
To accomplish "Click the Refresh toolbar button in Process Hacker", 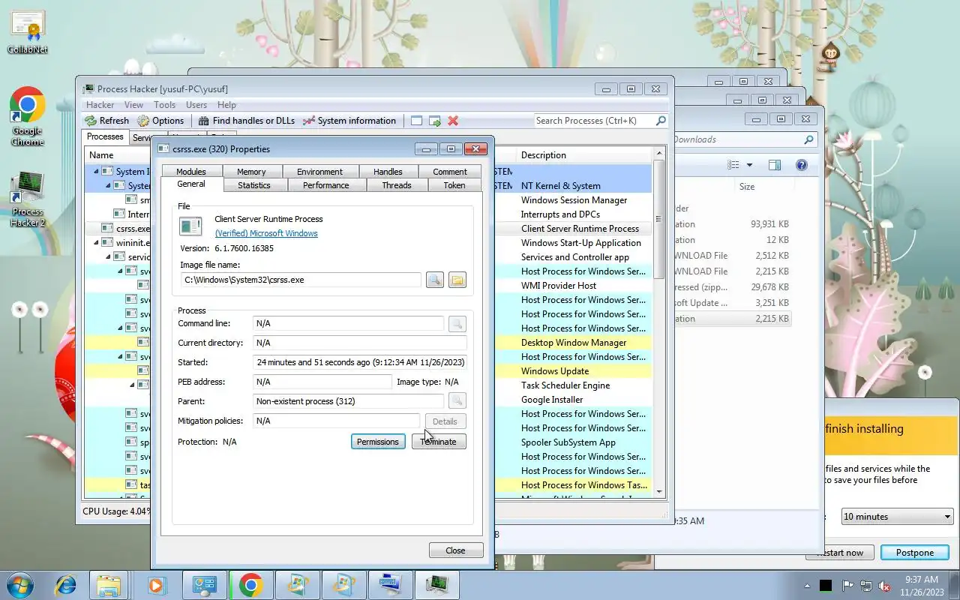I will [106, 121].
